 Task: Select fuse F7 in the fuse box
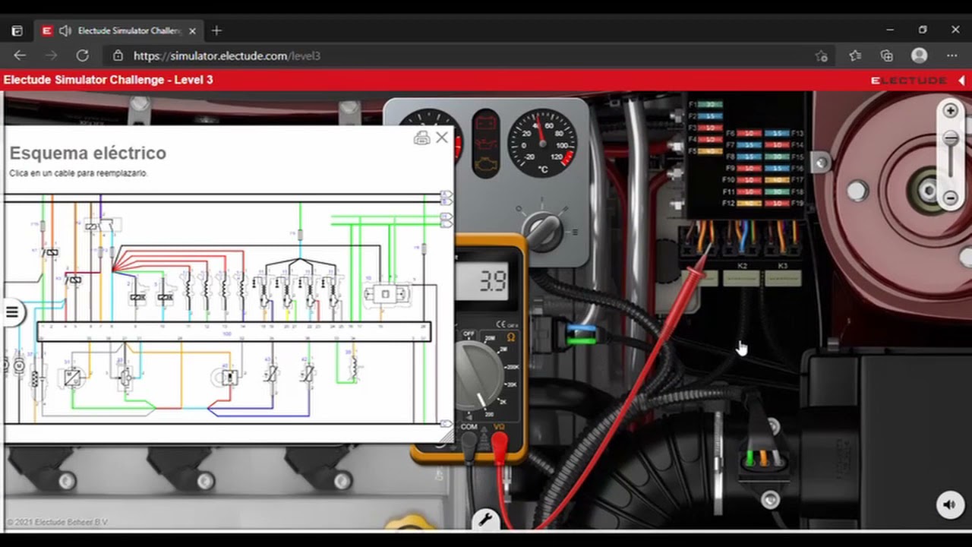click(x=749, y=144)
